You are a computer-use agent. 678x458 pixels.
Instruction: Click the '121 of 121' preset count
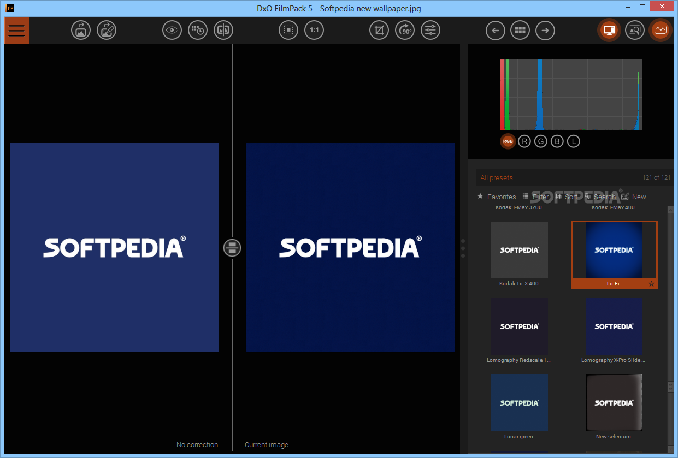coord(657,177)
